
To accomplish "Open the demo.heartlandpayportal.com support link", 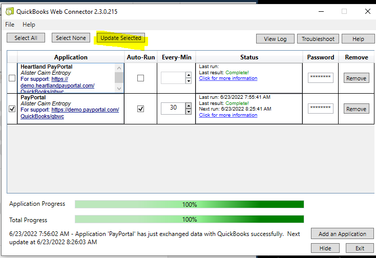I will click(x=57, y=85).
